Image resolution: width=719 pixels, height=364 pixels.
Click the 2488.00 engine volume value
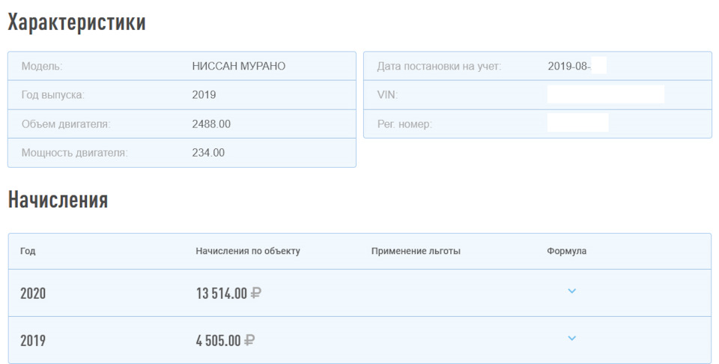pyautogui.click(x=211, y=124)
